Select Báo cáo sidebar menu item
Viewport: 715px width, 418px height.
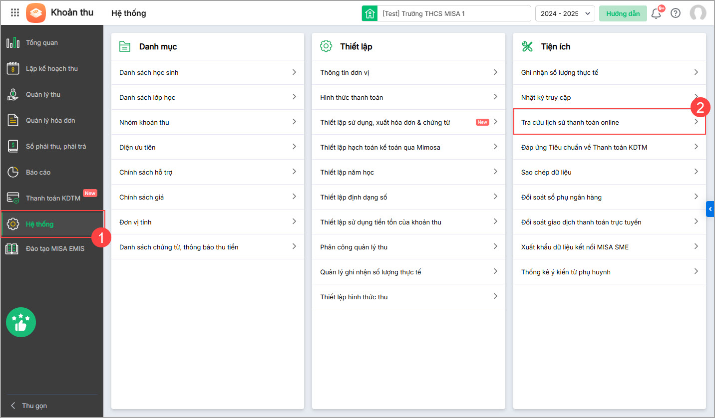pos(38,172)
